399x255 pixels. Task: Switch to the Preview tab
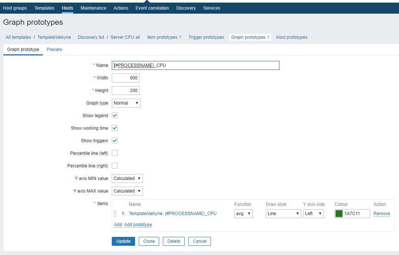(x=54, y=49)
